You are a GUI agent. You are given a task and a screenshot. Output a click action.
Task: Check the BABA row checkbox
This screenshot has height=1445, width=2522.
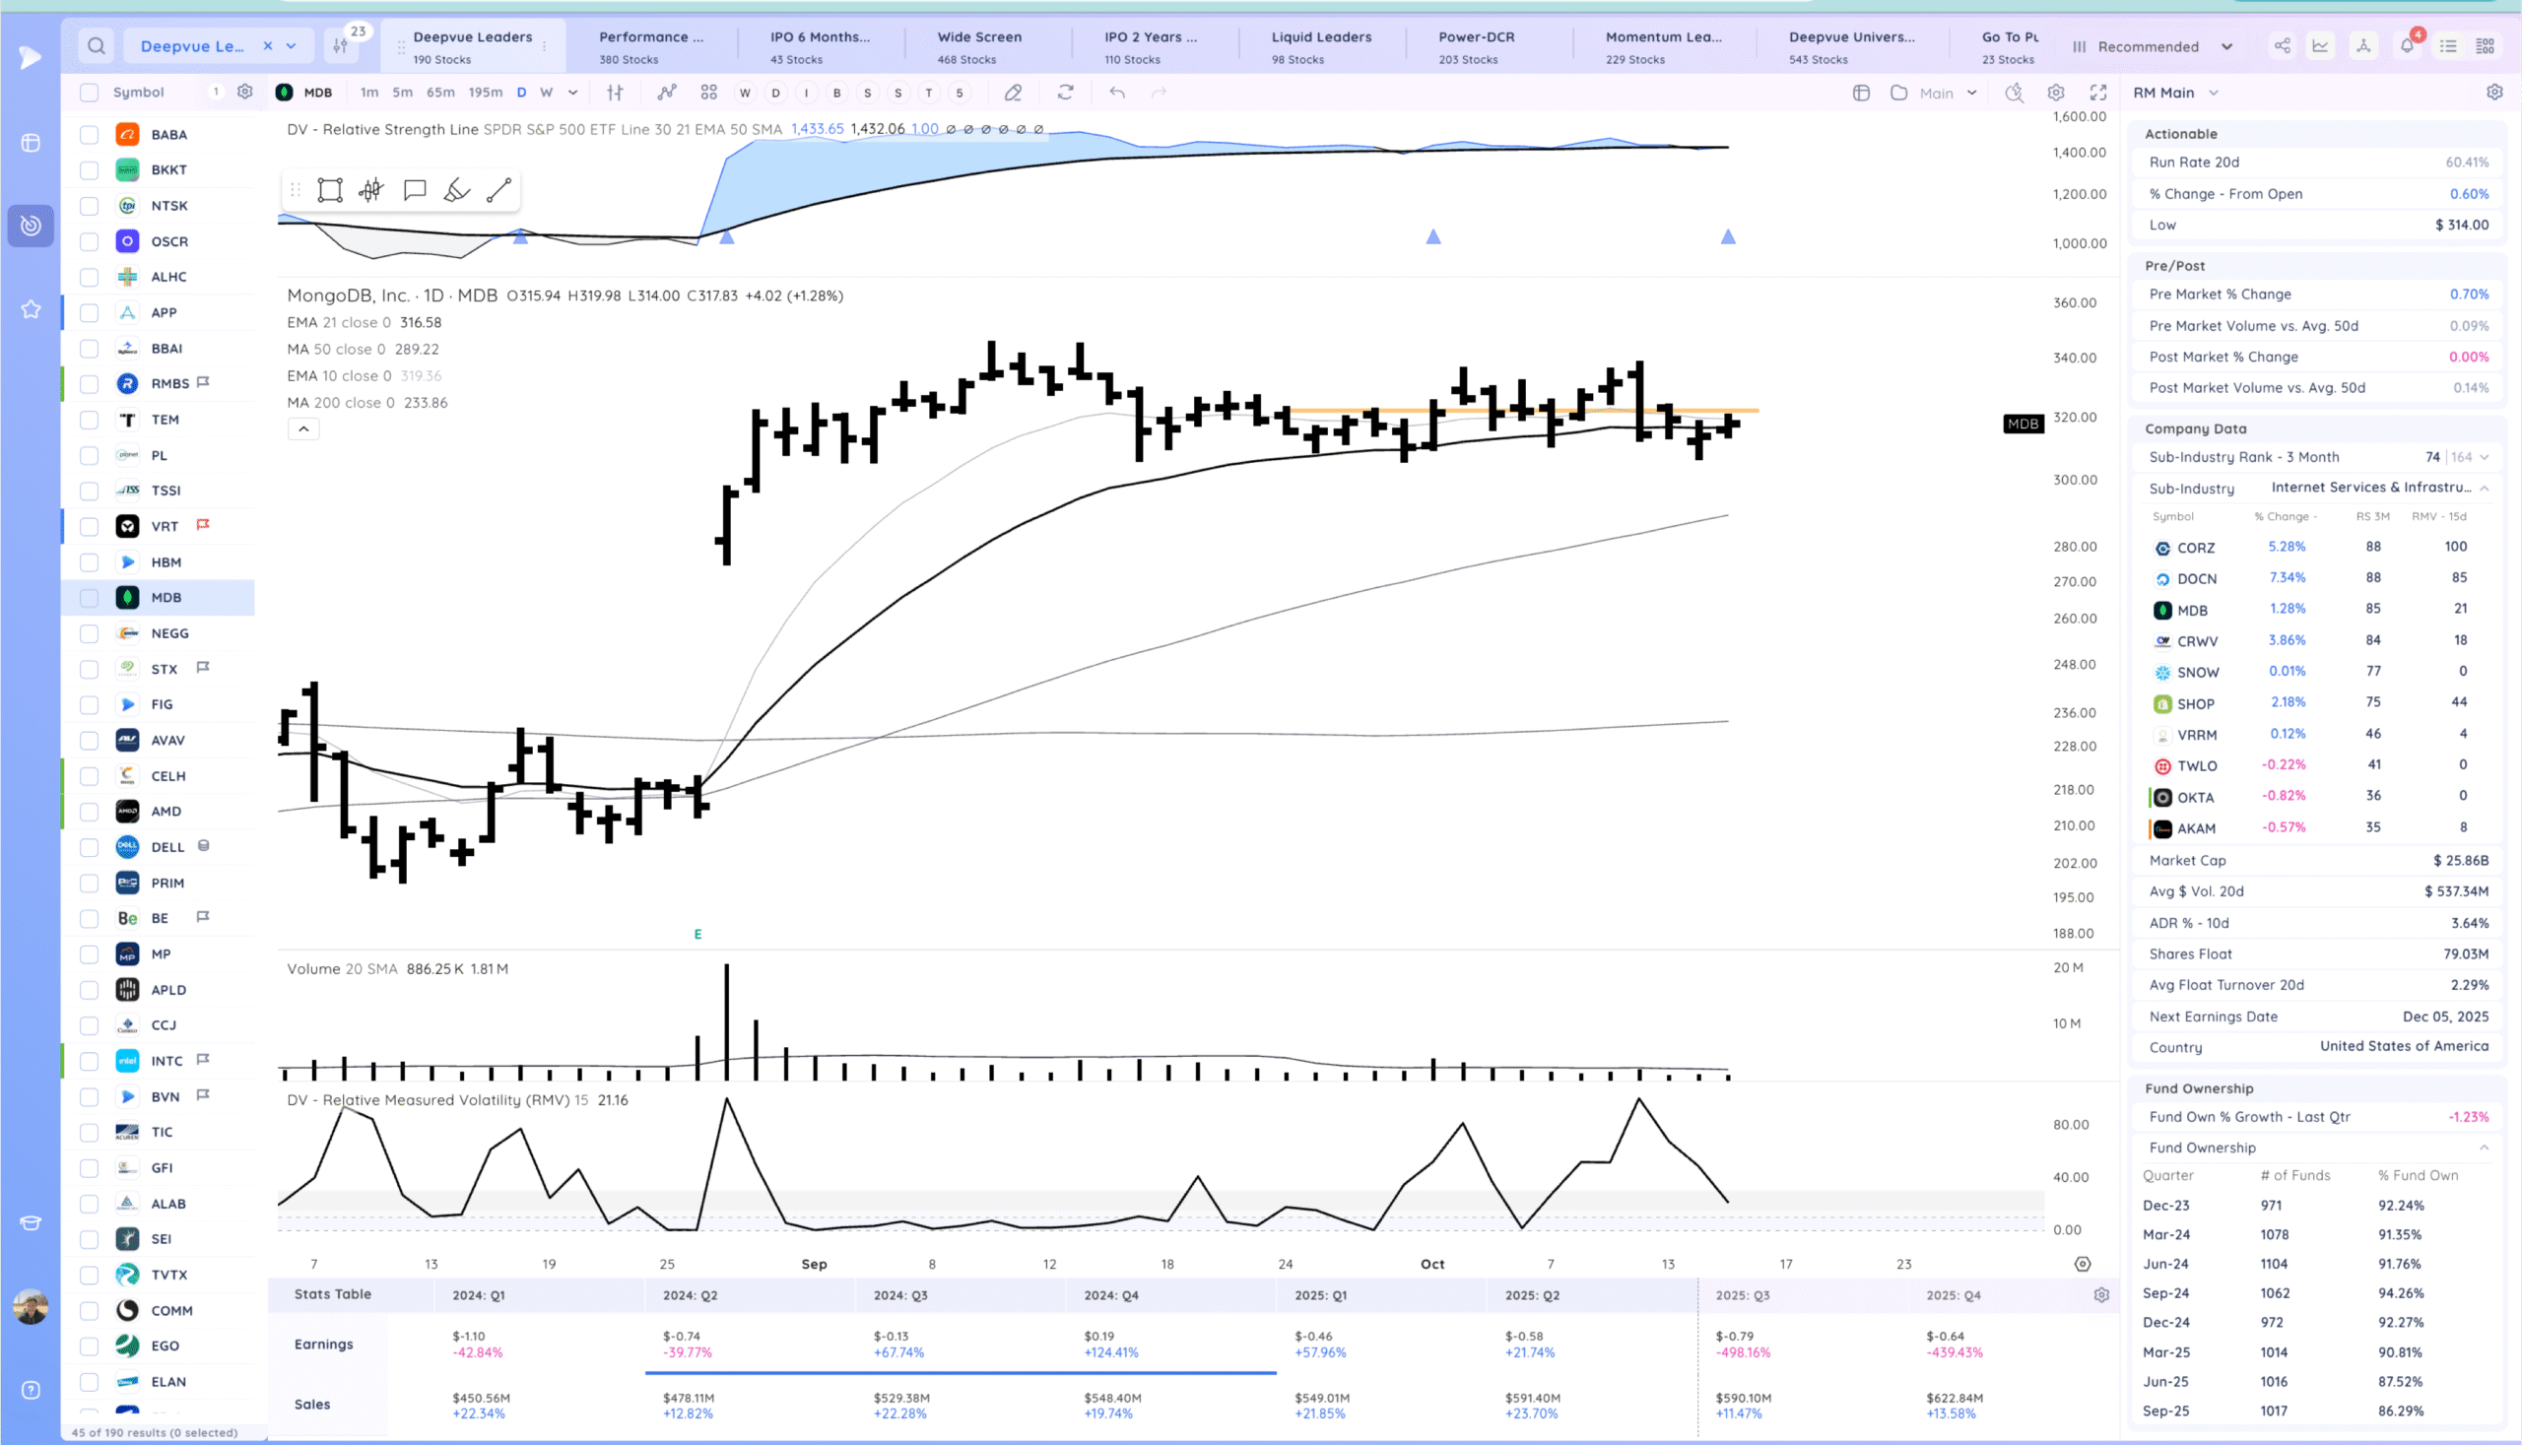tap(90, 135)
